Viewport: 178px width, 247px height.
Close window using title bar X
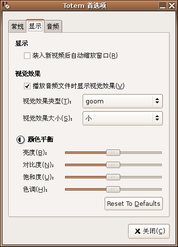pos(172,6)
